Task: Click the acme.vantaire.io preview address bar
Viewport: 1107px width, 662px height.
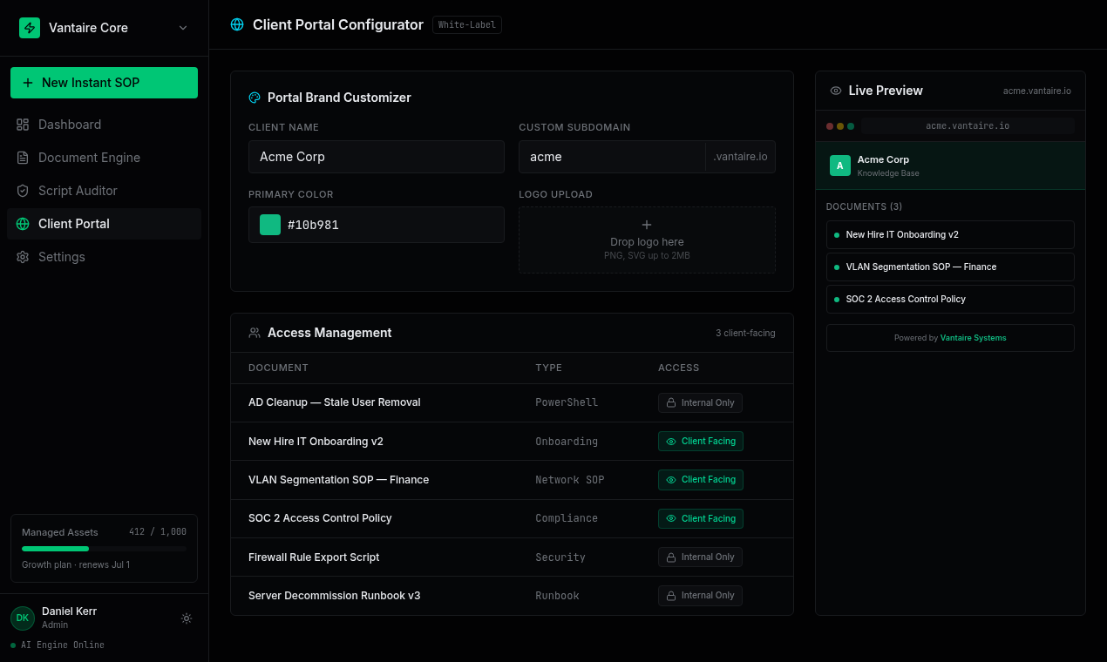Action: 968,125
